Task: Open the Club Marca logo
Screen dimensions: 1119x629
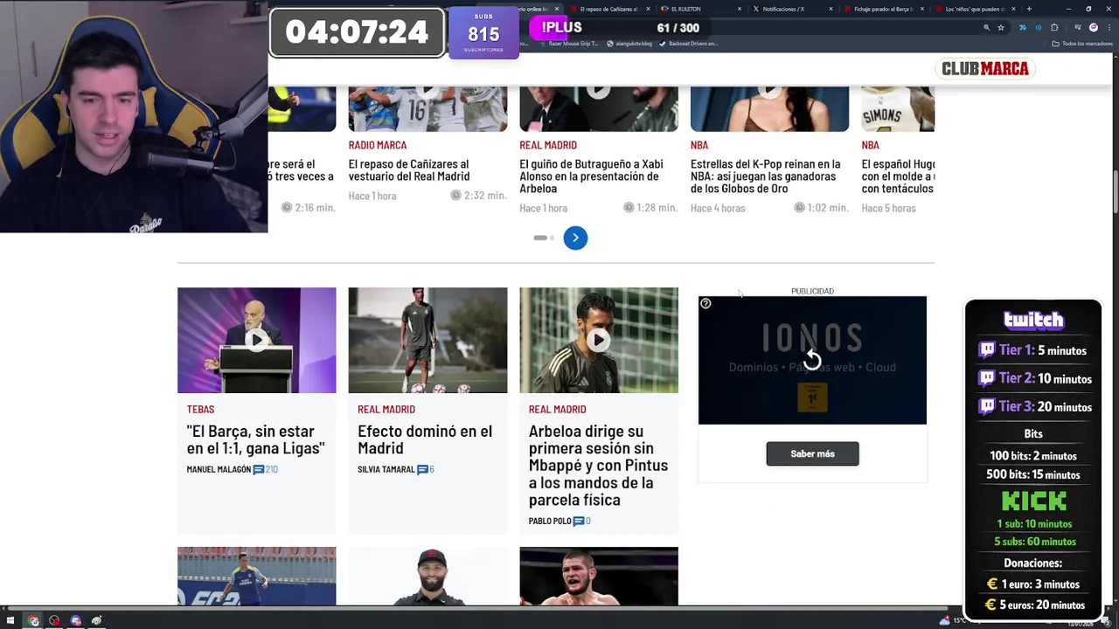Action: pos(985,69)
